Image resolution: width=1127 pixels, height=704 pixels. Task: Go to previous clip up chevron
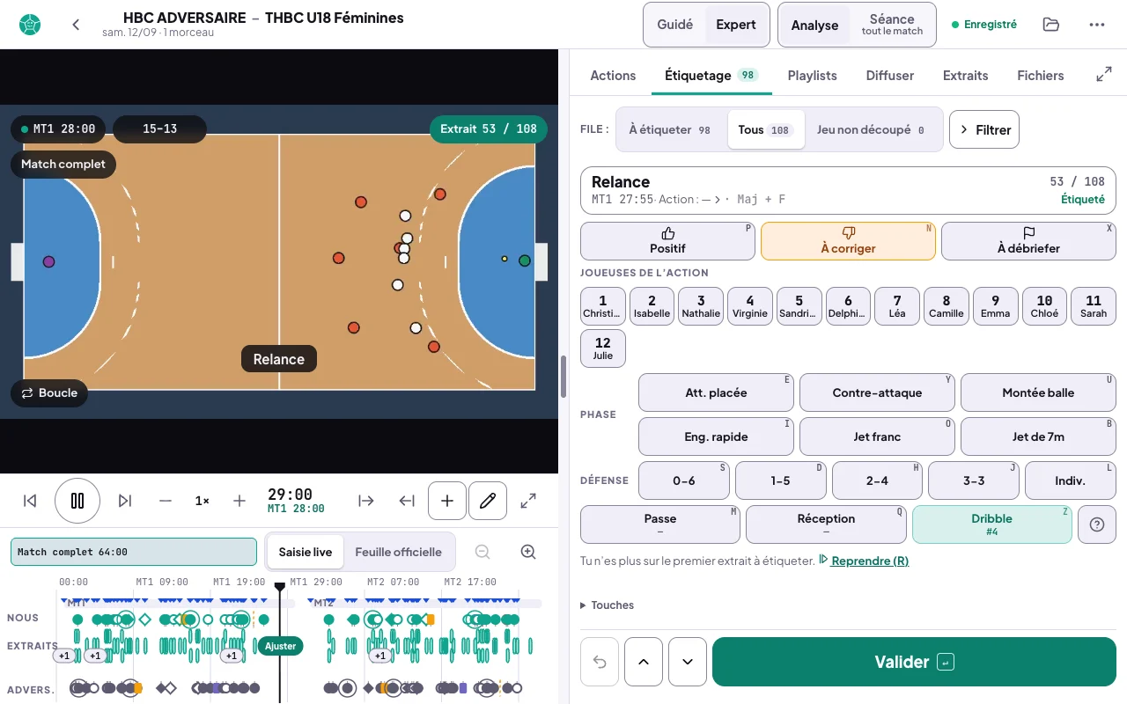click(x=644, y=662)
